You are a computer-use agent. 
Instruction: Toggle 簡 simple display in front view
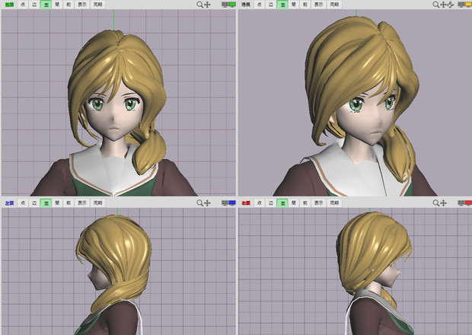57,5
